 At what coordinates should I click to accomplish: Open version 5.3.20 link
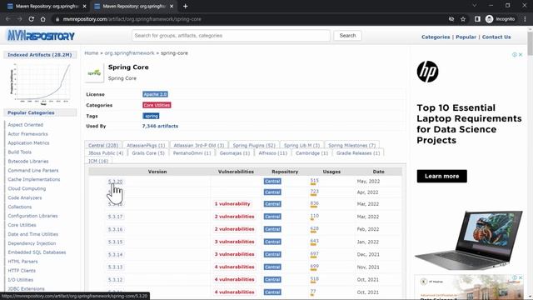point(115,182)
